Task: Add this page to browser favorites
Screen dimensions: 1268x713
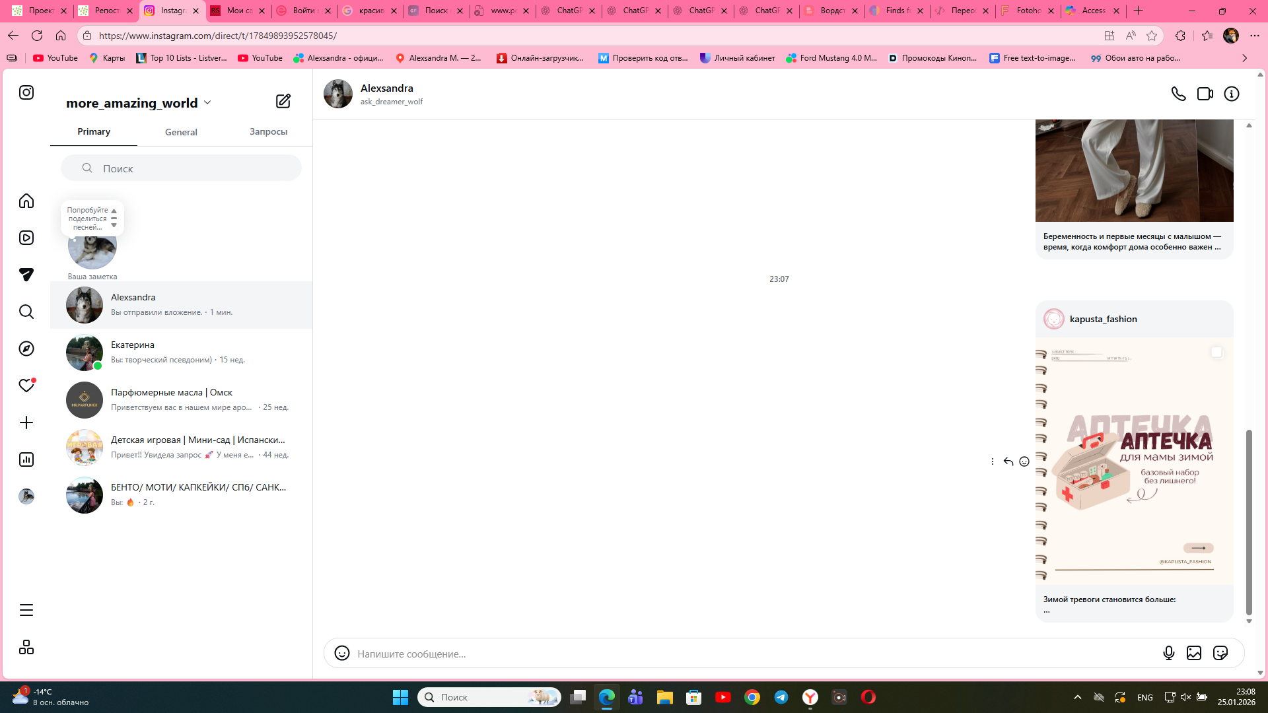Action: 1152,36
